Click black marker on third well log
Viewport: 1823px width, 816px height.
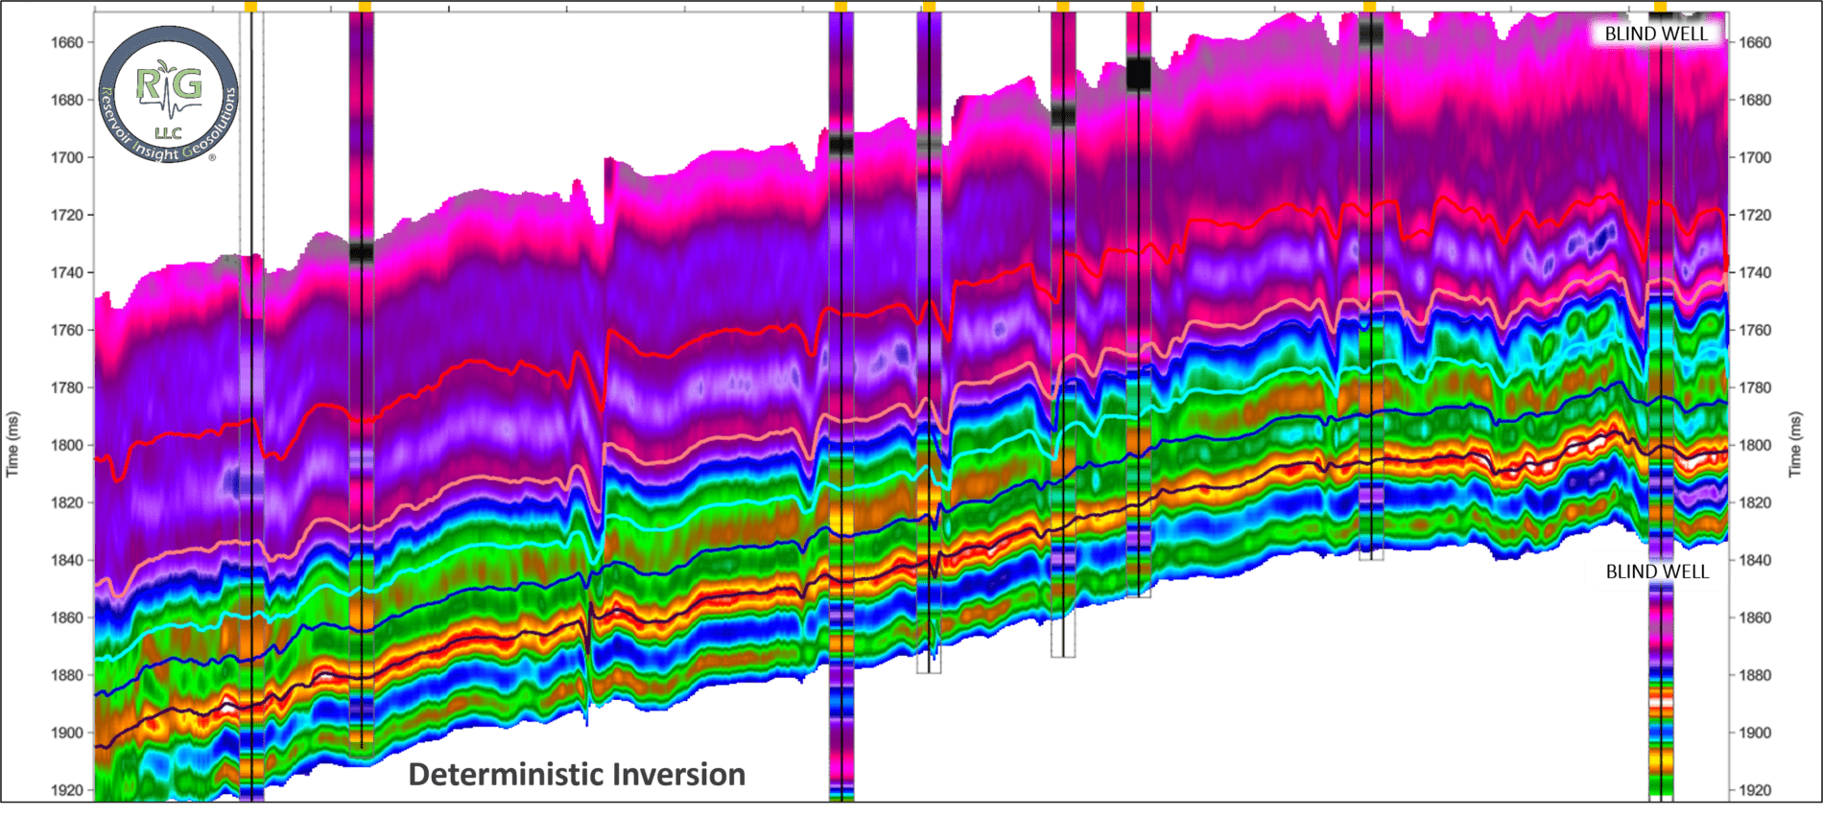[840, 145]
